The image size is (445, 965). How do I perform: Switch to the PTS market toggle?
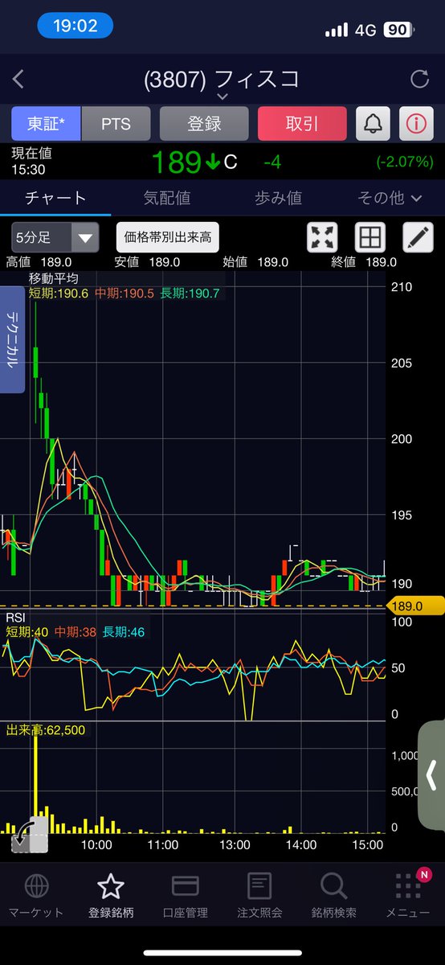[x=116, y=124]
